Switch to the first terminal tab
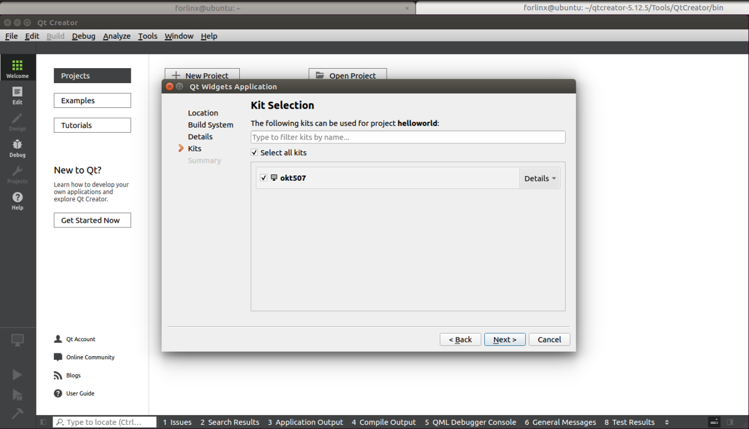This screenshot has width=749, height=429. click(x=207, y=8)
